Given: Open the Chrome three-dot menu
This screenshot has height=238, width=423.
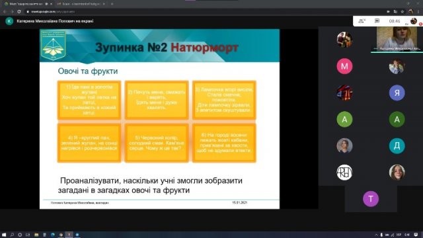Looking at the screenshot, I should [418, 12].
